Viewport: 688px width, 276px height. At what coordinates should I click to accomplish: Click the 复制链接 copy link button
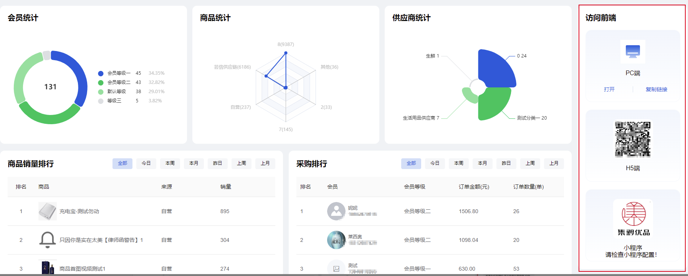point(656,89)
